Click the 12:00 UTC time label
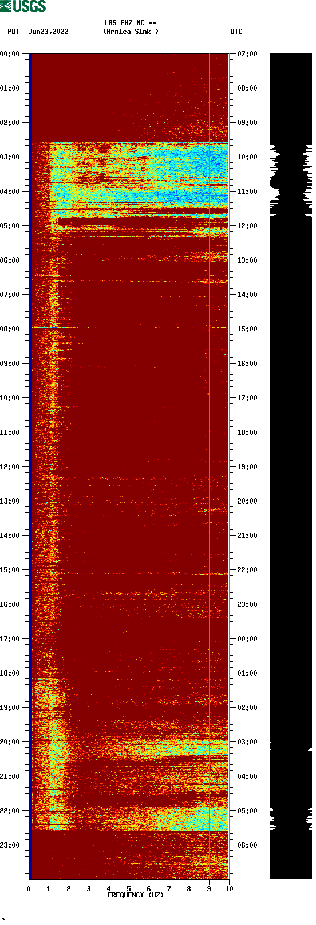The image size is (316, 925). (247, 226)
